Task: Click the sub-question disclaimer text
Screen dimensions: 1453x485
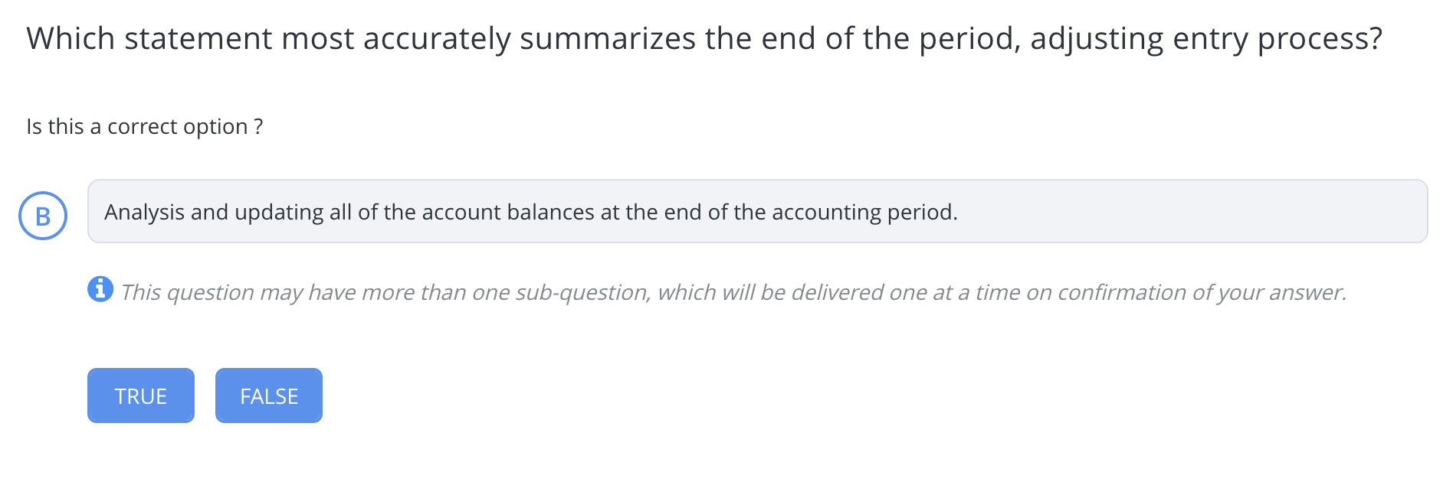Action: (733, 291)
